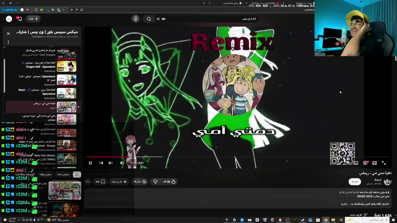Image resolution: width=397 pixels, height=223 pixels.
Task: Share the video
Action: 140,182
